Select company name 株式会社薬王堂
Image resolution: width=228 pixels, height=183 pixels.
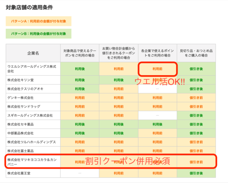point(19,173)
